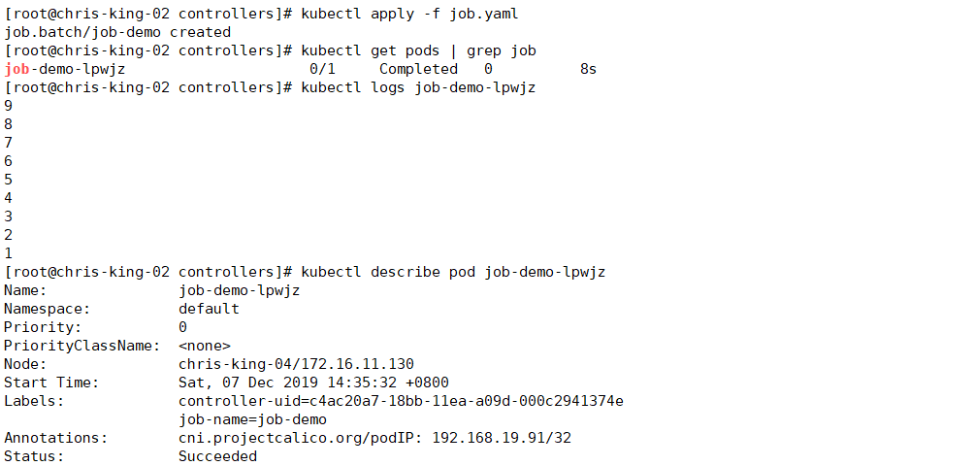Click the 'kubectl describe pod job-demo-lpwjz' command
The width and height of the screenshot is (975, 466).
[453, 272]
